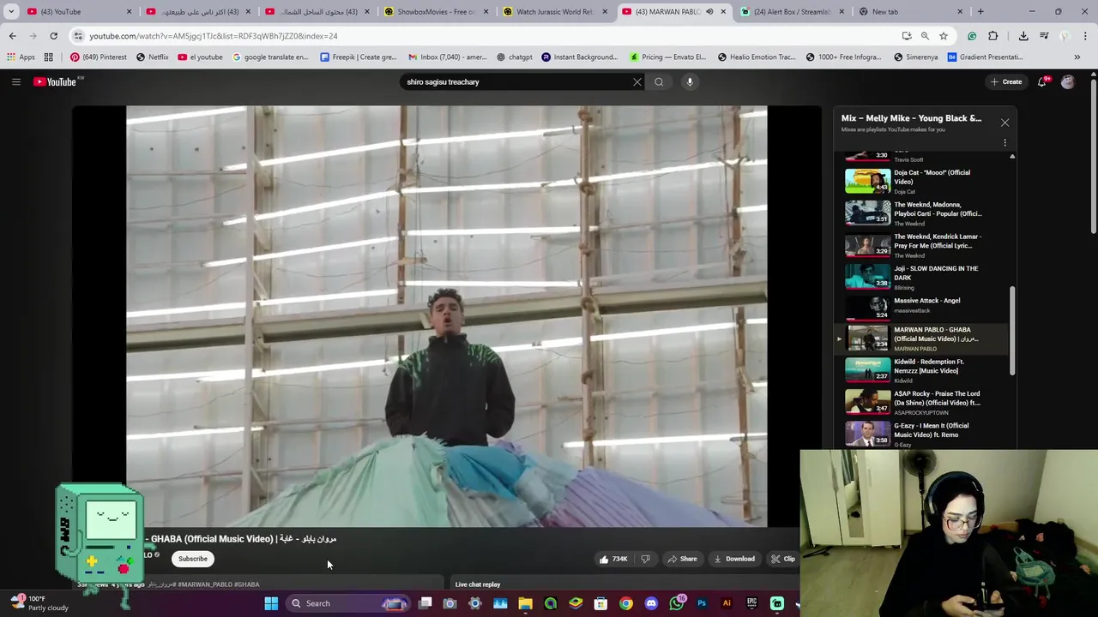Screen dimensions: 1098x617
Task: Open Chrome downloads
Action: tap(1023, 36)
